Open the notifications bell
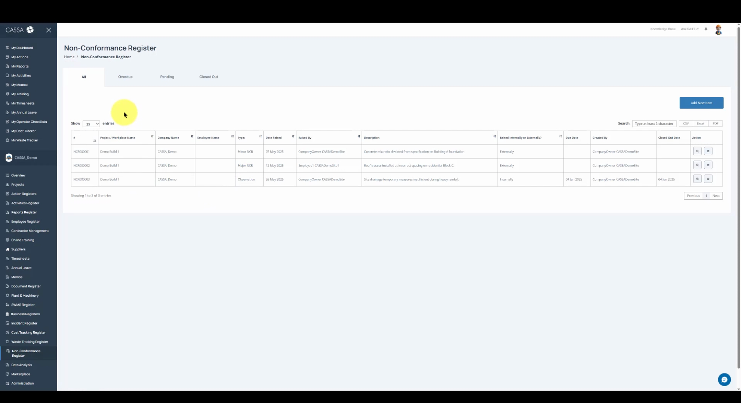741x403 pixels. pos(706,29)
